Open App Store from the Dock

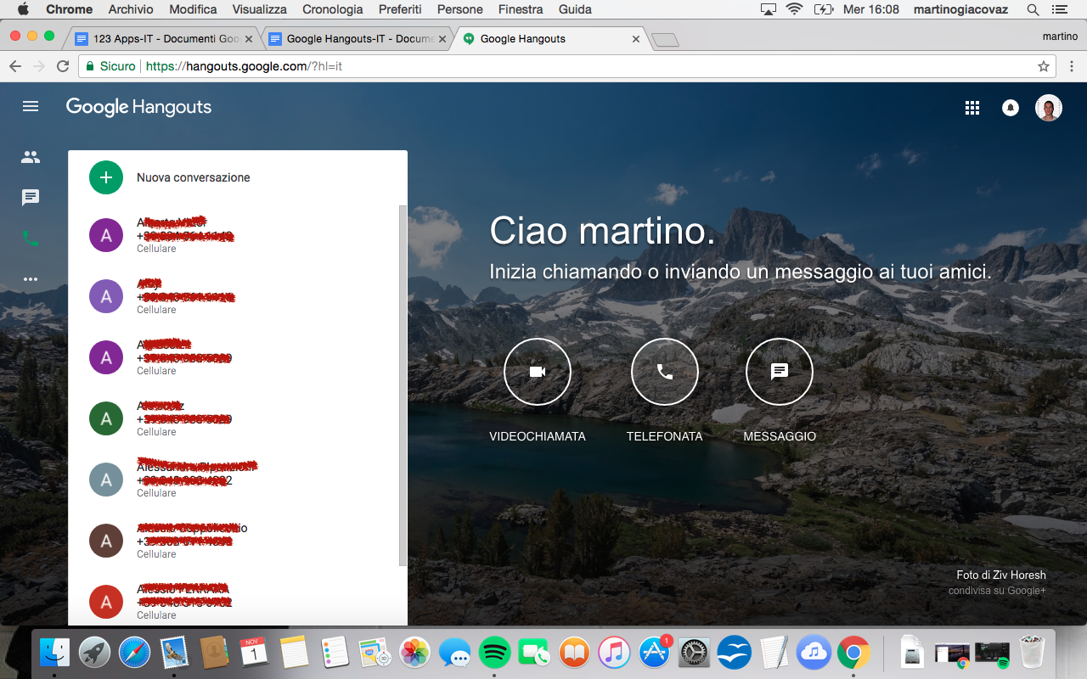655,653
